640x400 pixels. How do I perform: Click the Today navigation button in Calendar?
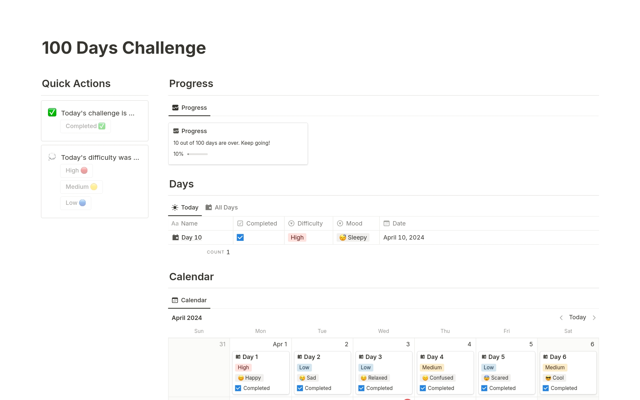pos(577,317)
